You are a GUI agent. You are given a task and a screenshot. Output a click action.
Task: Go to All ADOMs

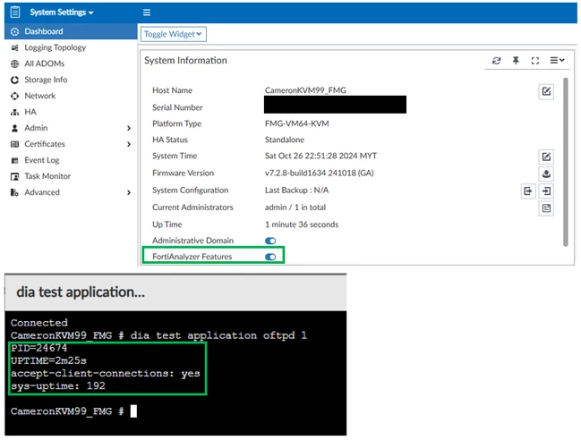71,63
